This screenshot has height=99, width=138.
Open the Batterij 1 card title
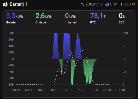click(18, 4)
